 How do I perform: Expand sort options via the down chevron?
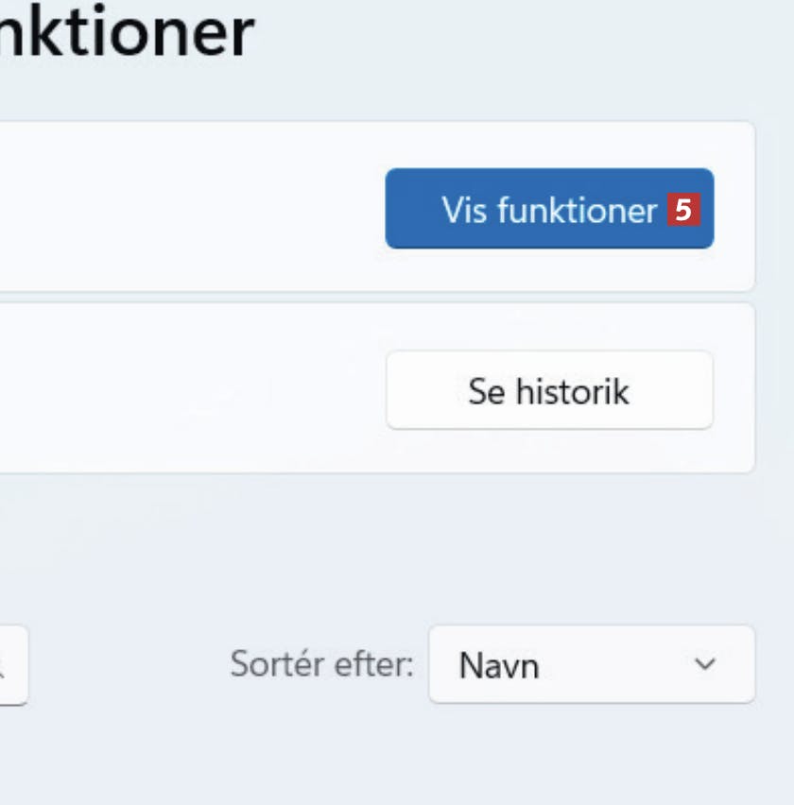[x=704, y=664]
